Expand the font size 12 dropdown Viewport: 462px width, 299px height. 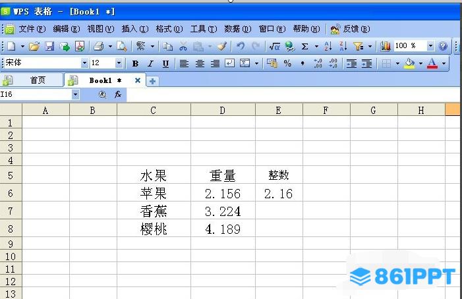(x=119, y=63)
